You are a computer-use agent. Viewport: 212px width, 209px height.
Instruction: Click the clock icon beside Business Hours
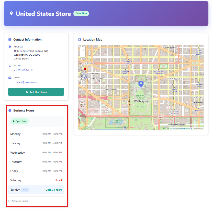click(x=10, y=110)
